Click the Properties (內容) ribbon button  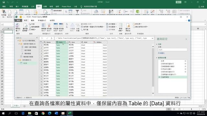tap(32, 24)
